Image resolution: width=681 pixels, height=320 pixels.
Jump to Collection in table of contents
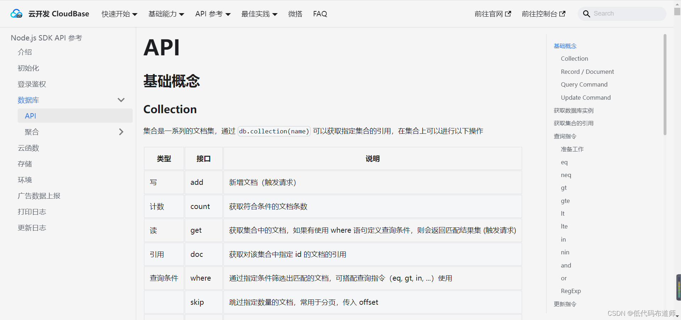(x=574, y=59)
